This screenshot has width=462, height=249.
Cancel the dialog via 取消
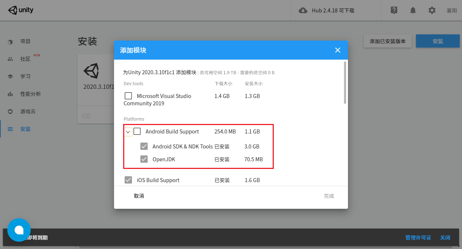click(x=139, y=196)
